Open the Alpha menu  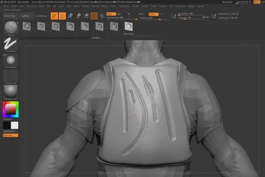6,6
